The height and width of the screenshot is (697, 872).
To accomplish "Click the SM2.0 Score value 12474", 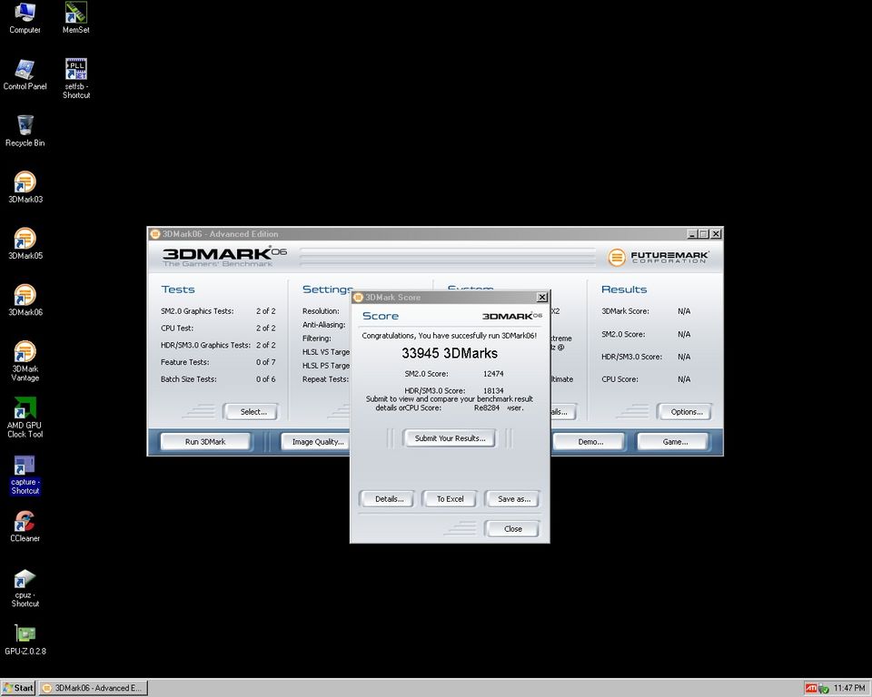I will (493, 374).
